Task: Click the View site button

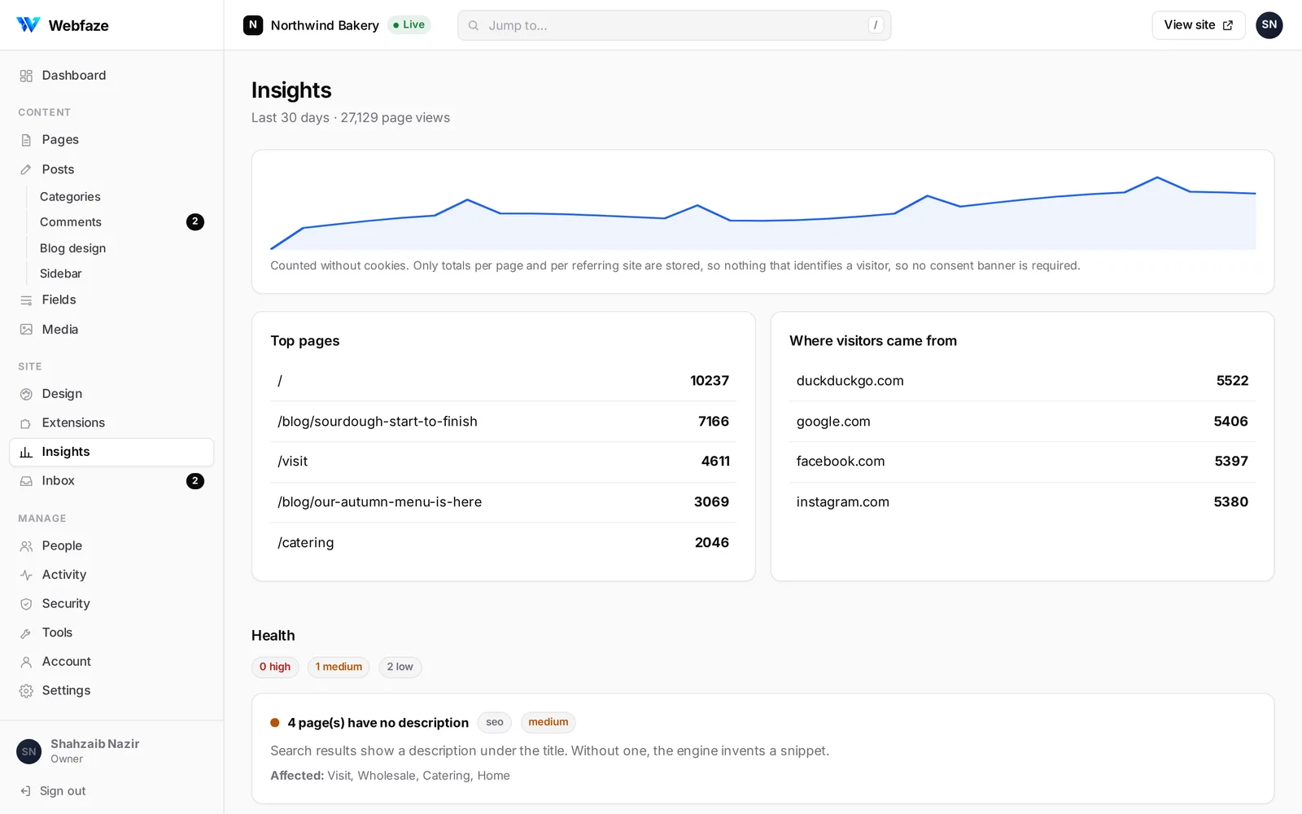Action: tap(1199, 25)
